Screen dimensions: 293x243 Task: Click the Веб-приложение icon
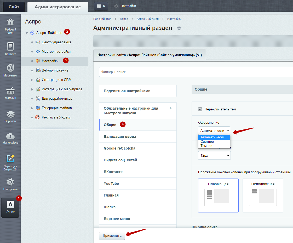[x=38, y=70]
